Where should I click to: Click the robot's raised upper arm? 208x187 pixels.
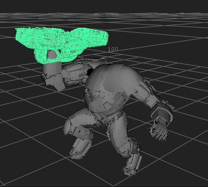(x=75, y=73)
